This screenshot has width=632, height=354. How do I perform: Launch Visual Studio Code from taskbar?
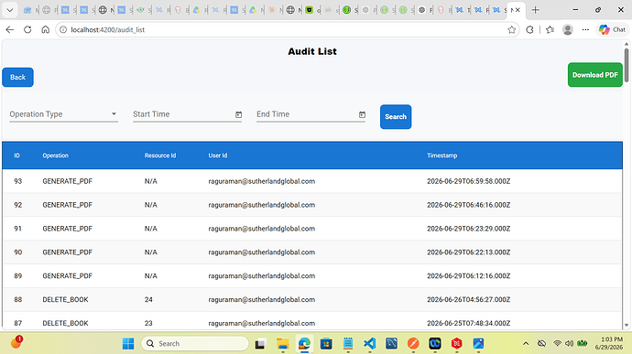[x=370, y=344]
